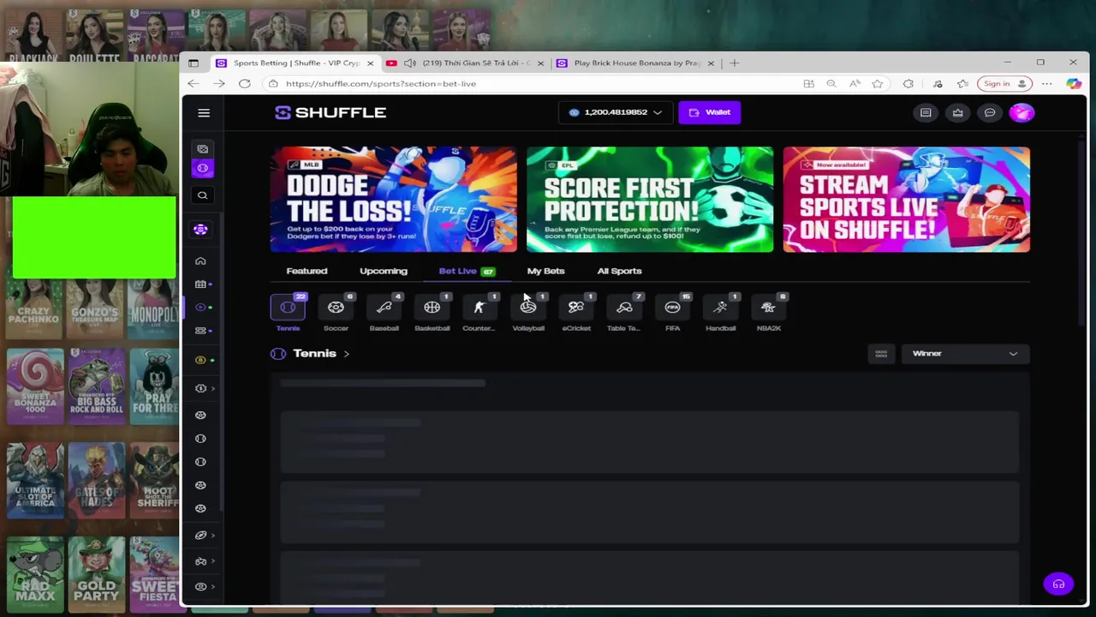Select FIFA sport filter
The width and height of the screenshot is (1096, 617).
click(672, 314)
